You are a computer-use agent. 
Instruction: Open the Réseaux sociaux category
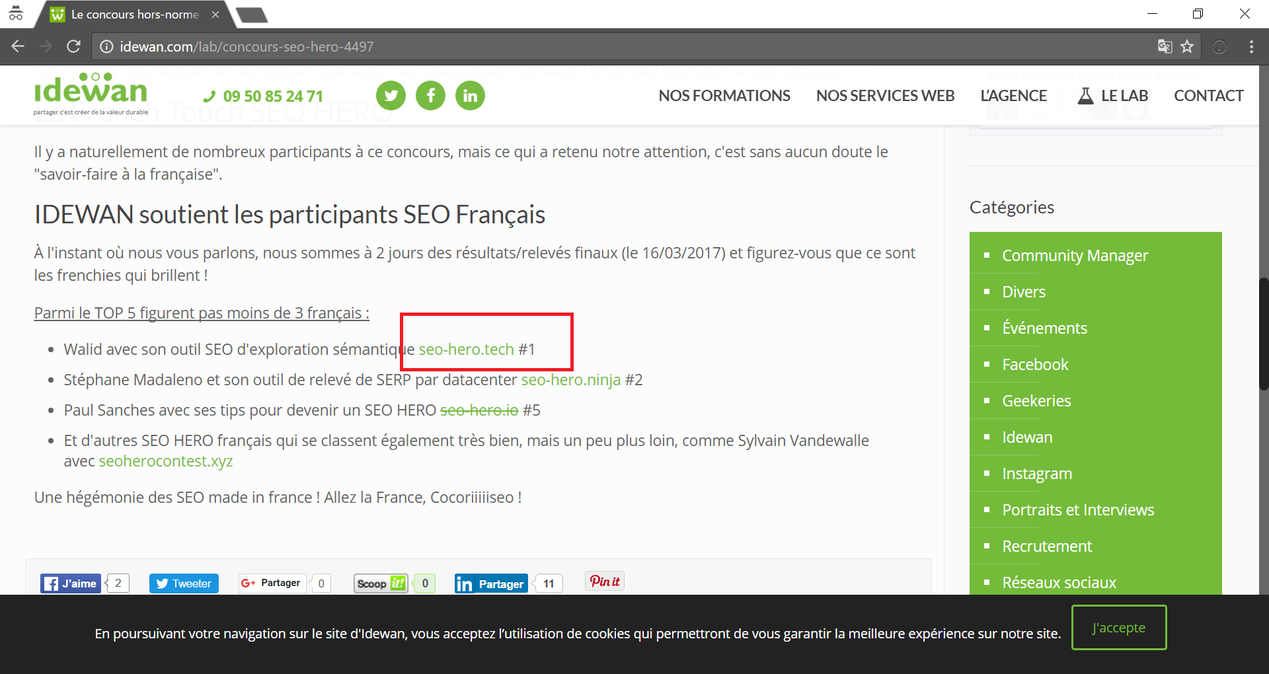point(1059,582)
